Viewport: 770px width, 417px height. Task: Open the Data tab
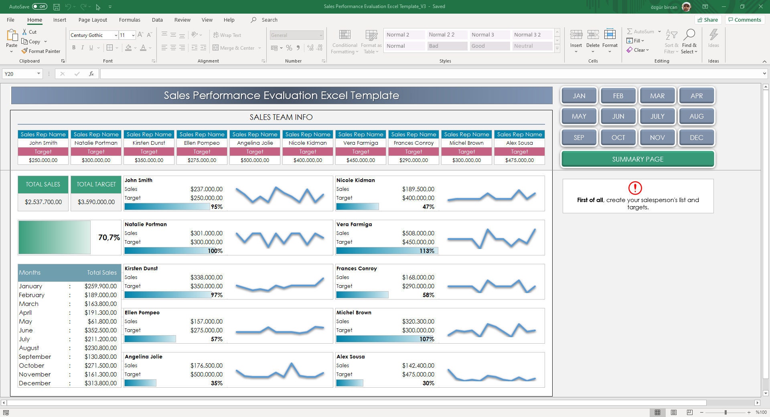click(x=157, y=20)
